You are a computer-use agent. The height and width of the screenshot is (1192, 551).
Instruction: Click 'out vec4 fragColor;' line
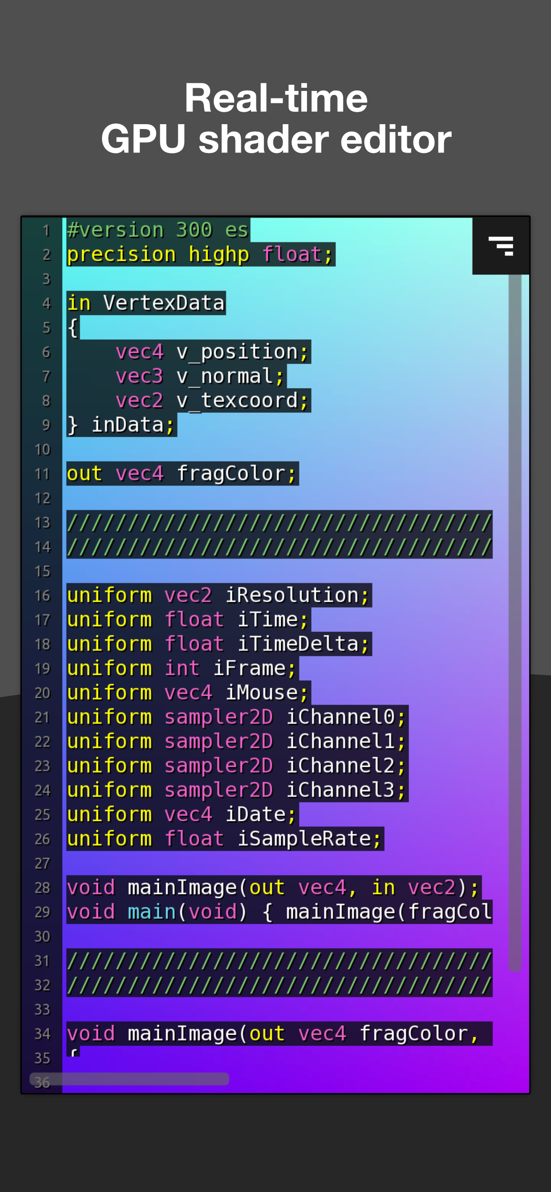click(x=181, y=473)
